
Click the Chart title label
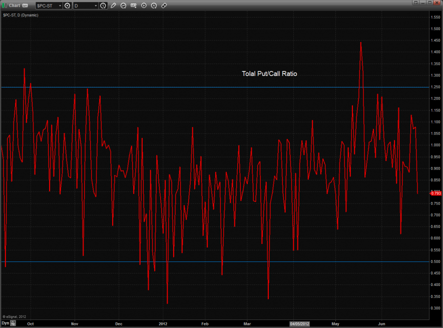tap(15, 5)
